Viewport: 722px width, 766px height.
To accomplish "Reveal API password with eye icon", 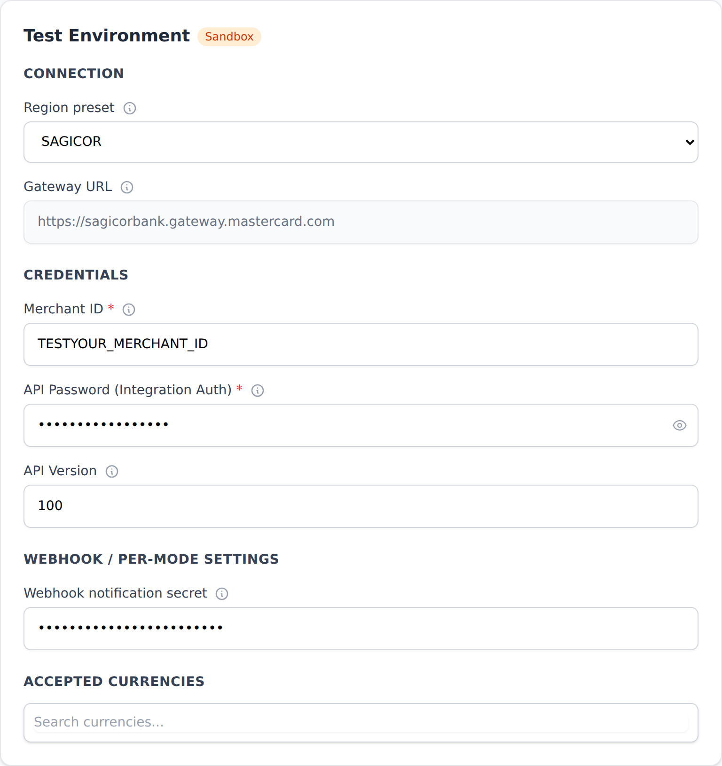I will coord(680,425).
